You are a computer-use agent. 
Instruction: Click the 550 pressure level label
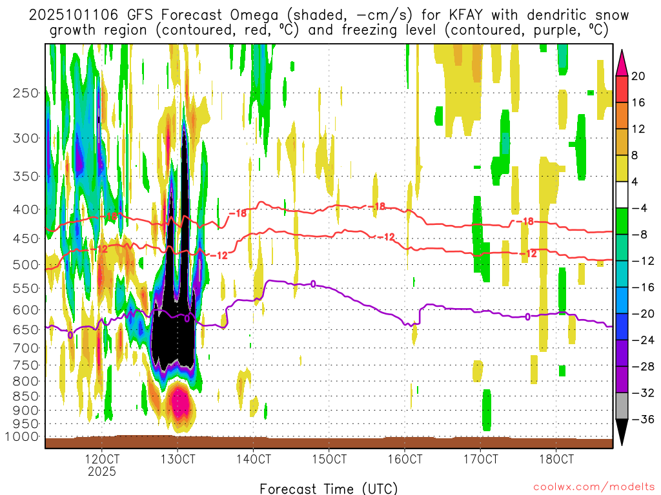pos(26,288)
